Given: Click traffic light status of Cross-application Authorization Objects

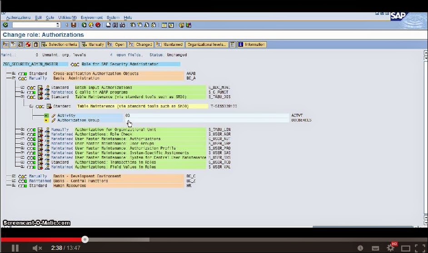Looking at the screenshot, I should [x=22, y=74].
